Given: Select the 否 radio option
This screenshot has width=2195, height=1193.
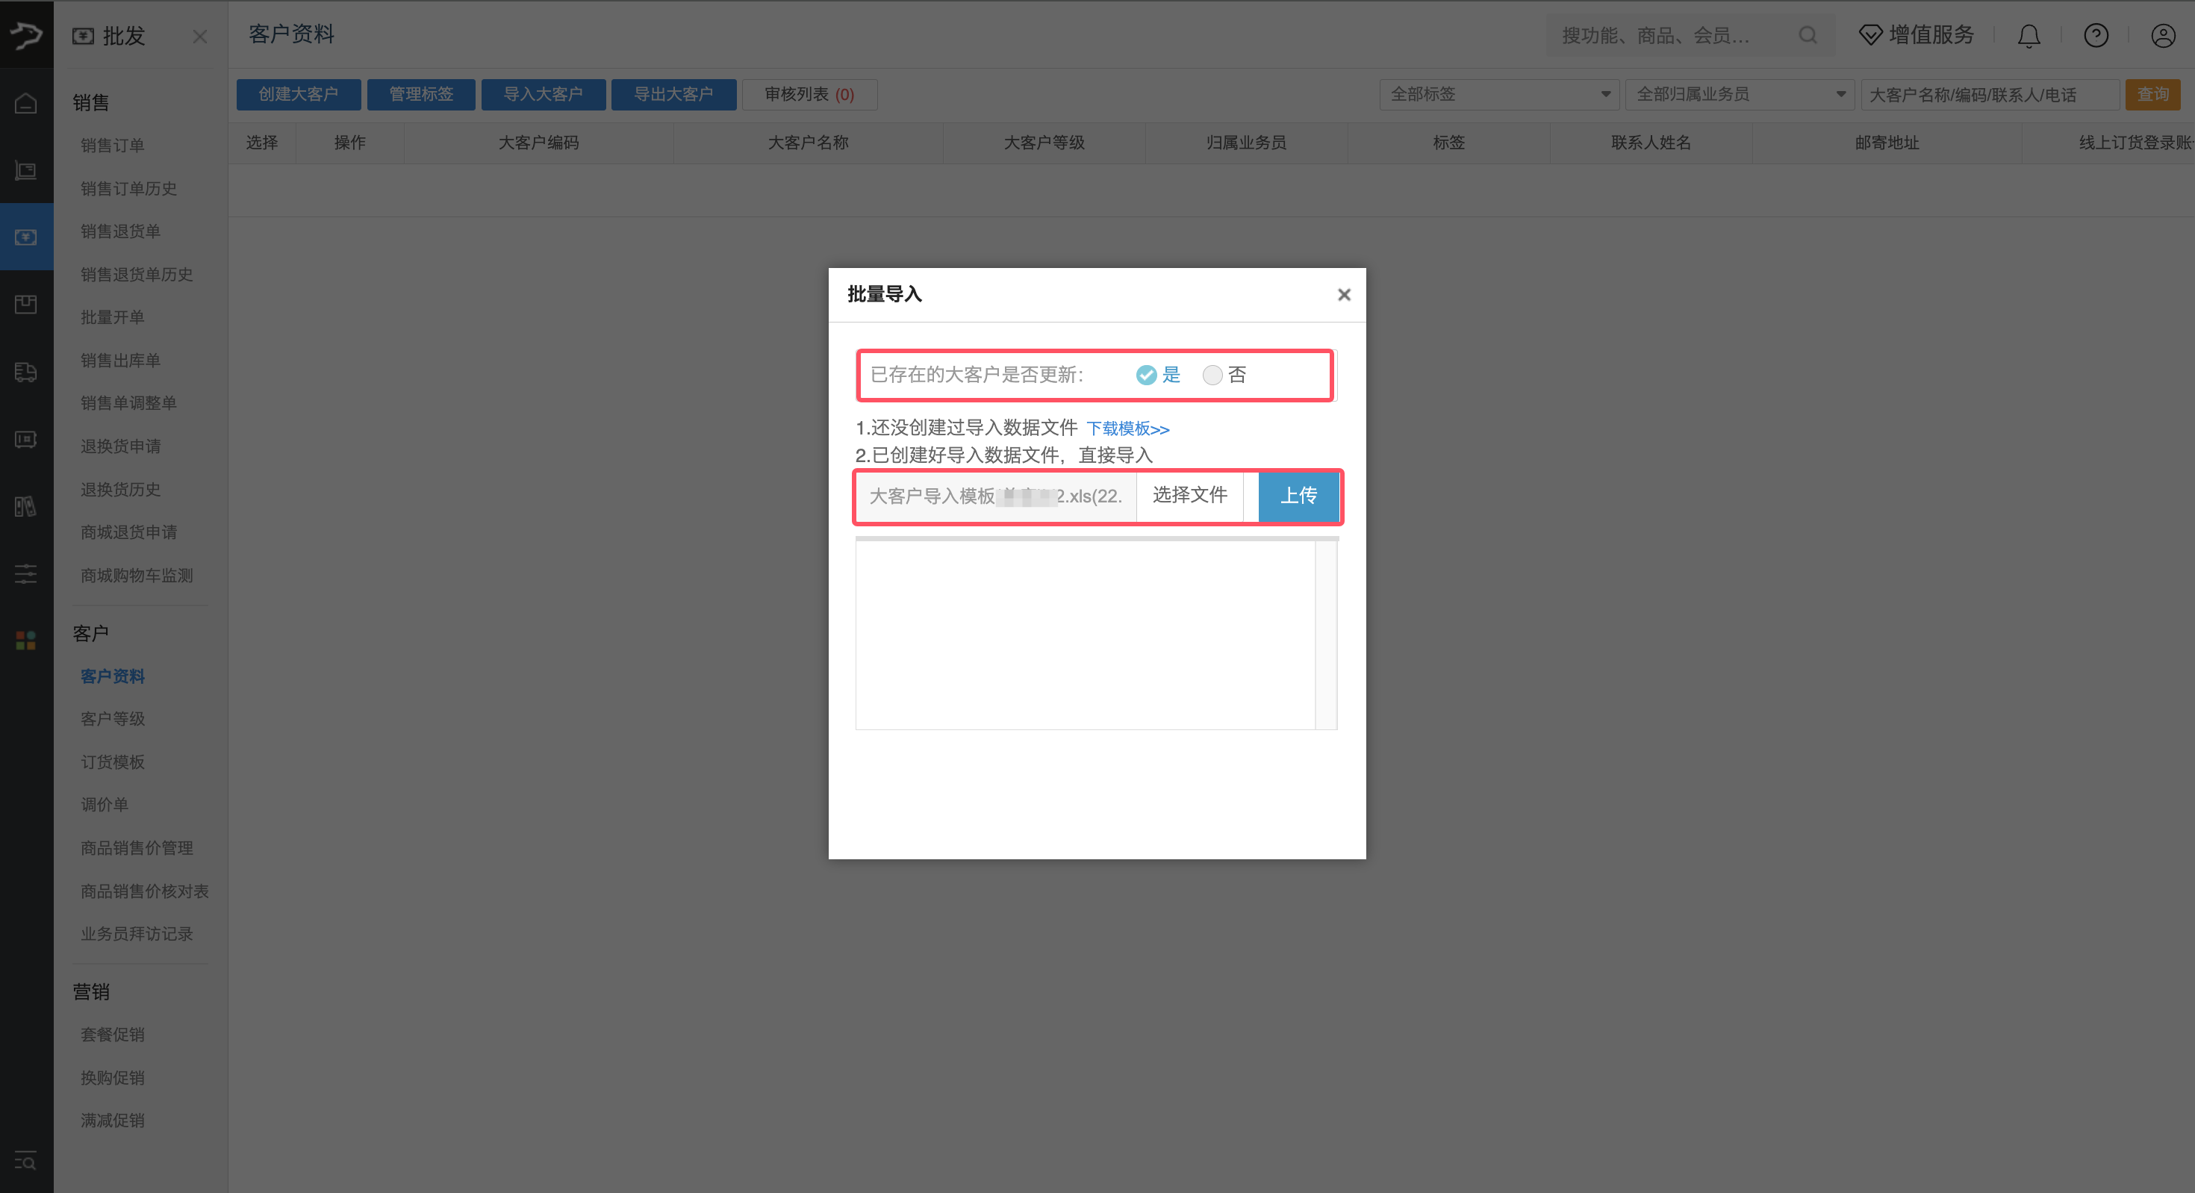Looking at the screenshot, I should click(x=1212, y=375).
